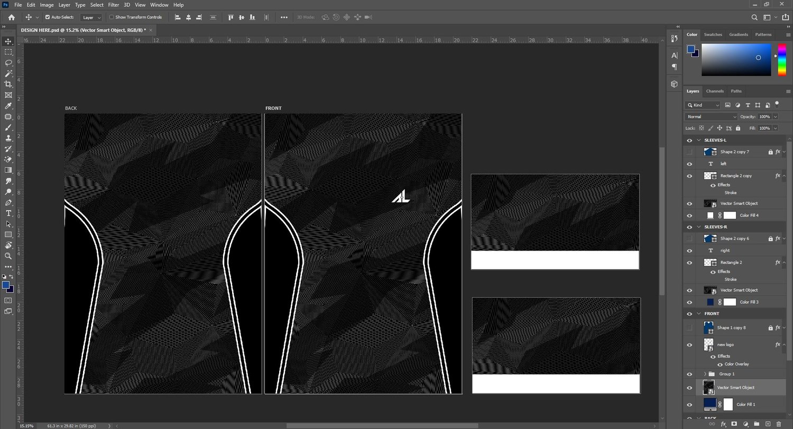Click the foreground color swatch in toolbar
The height and width of the screenshot is (429, 793).
click(x=6, y=285)
